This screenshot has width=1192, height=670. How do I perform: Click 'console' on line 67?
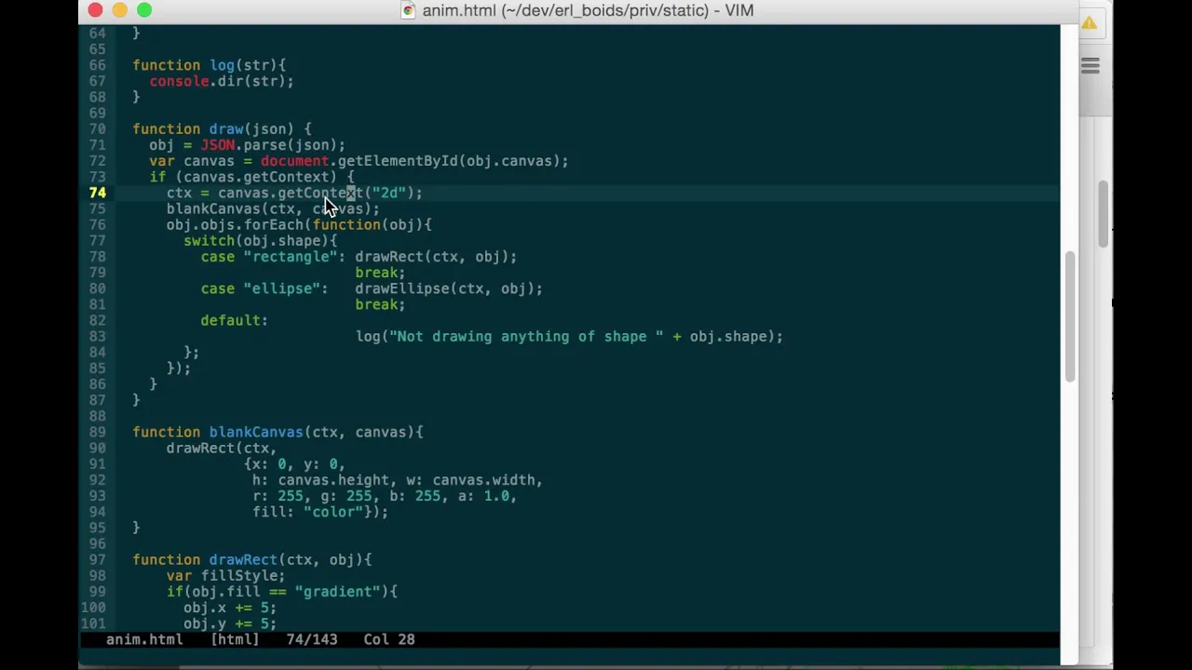pos(179,81)
